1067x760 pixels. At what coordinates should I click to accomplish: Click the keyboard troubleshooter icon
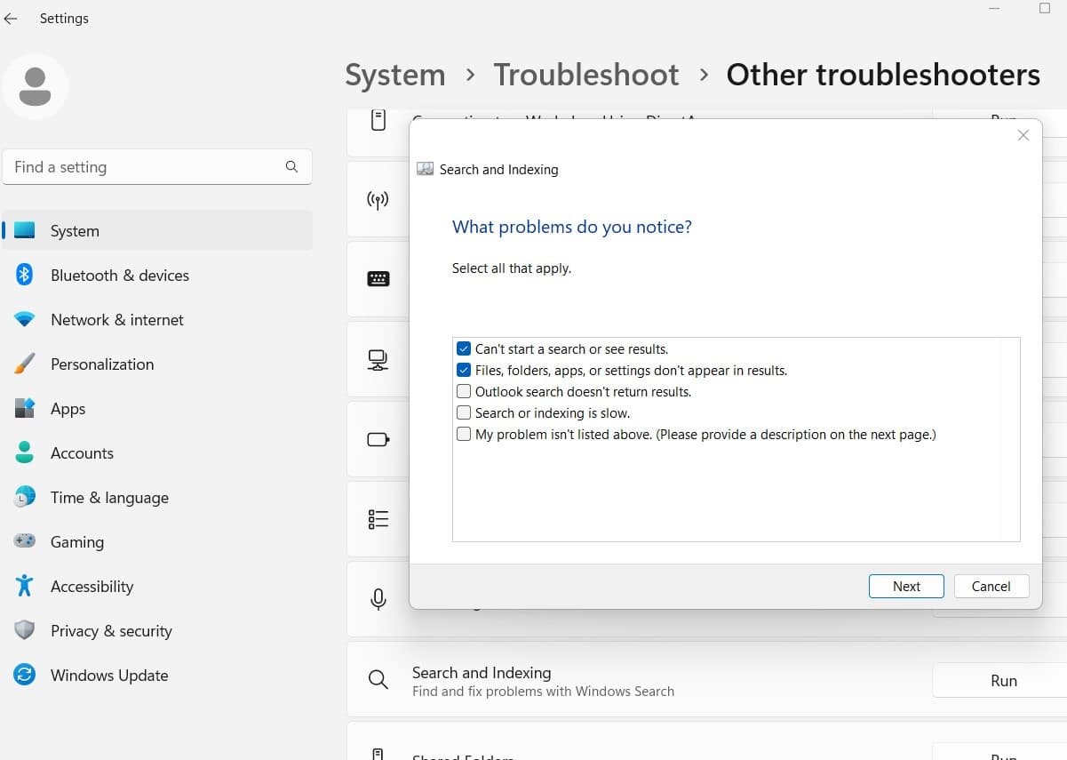[378, 279]
